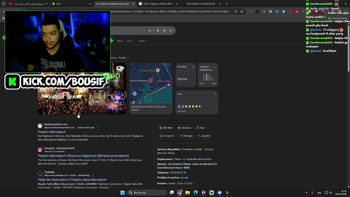350x197 pixels.
Task: Open the Theatro Marrakech map thumbnail
Action: click(x=151, y=83)
